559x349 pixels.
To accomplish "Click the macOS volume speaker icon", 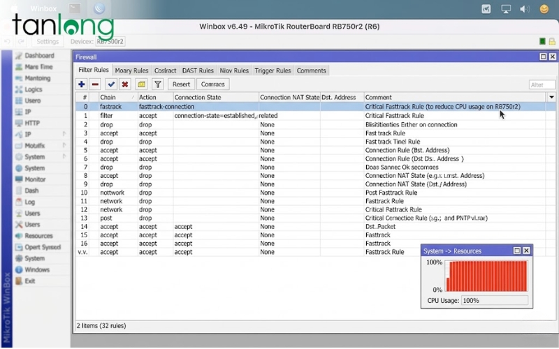I will tap(525, 9).
